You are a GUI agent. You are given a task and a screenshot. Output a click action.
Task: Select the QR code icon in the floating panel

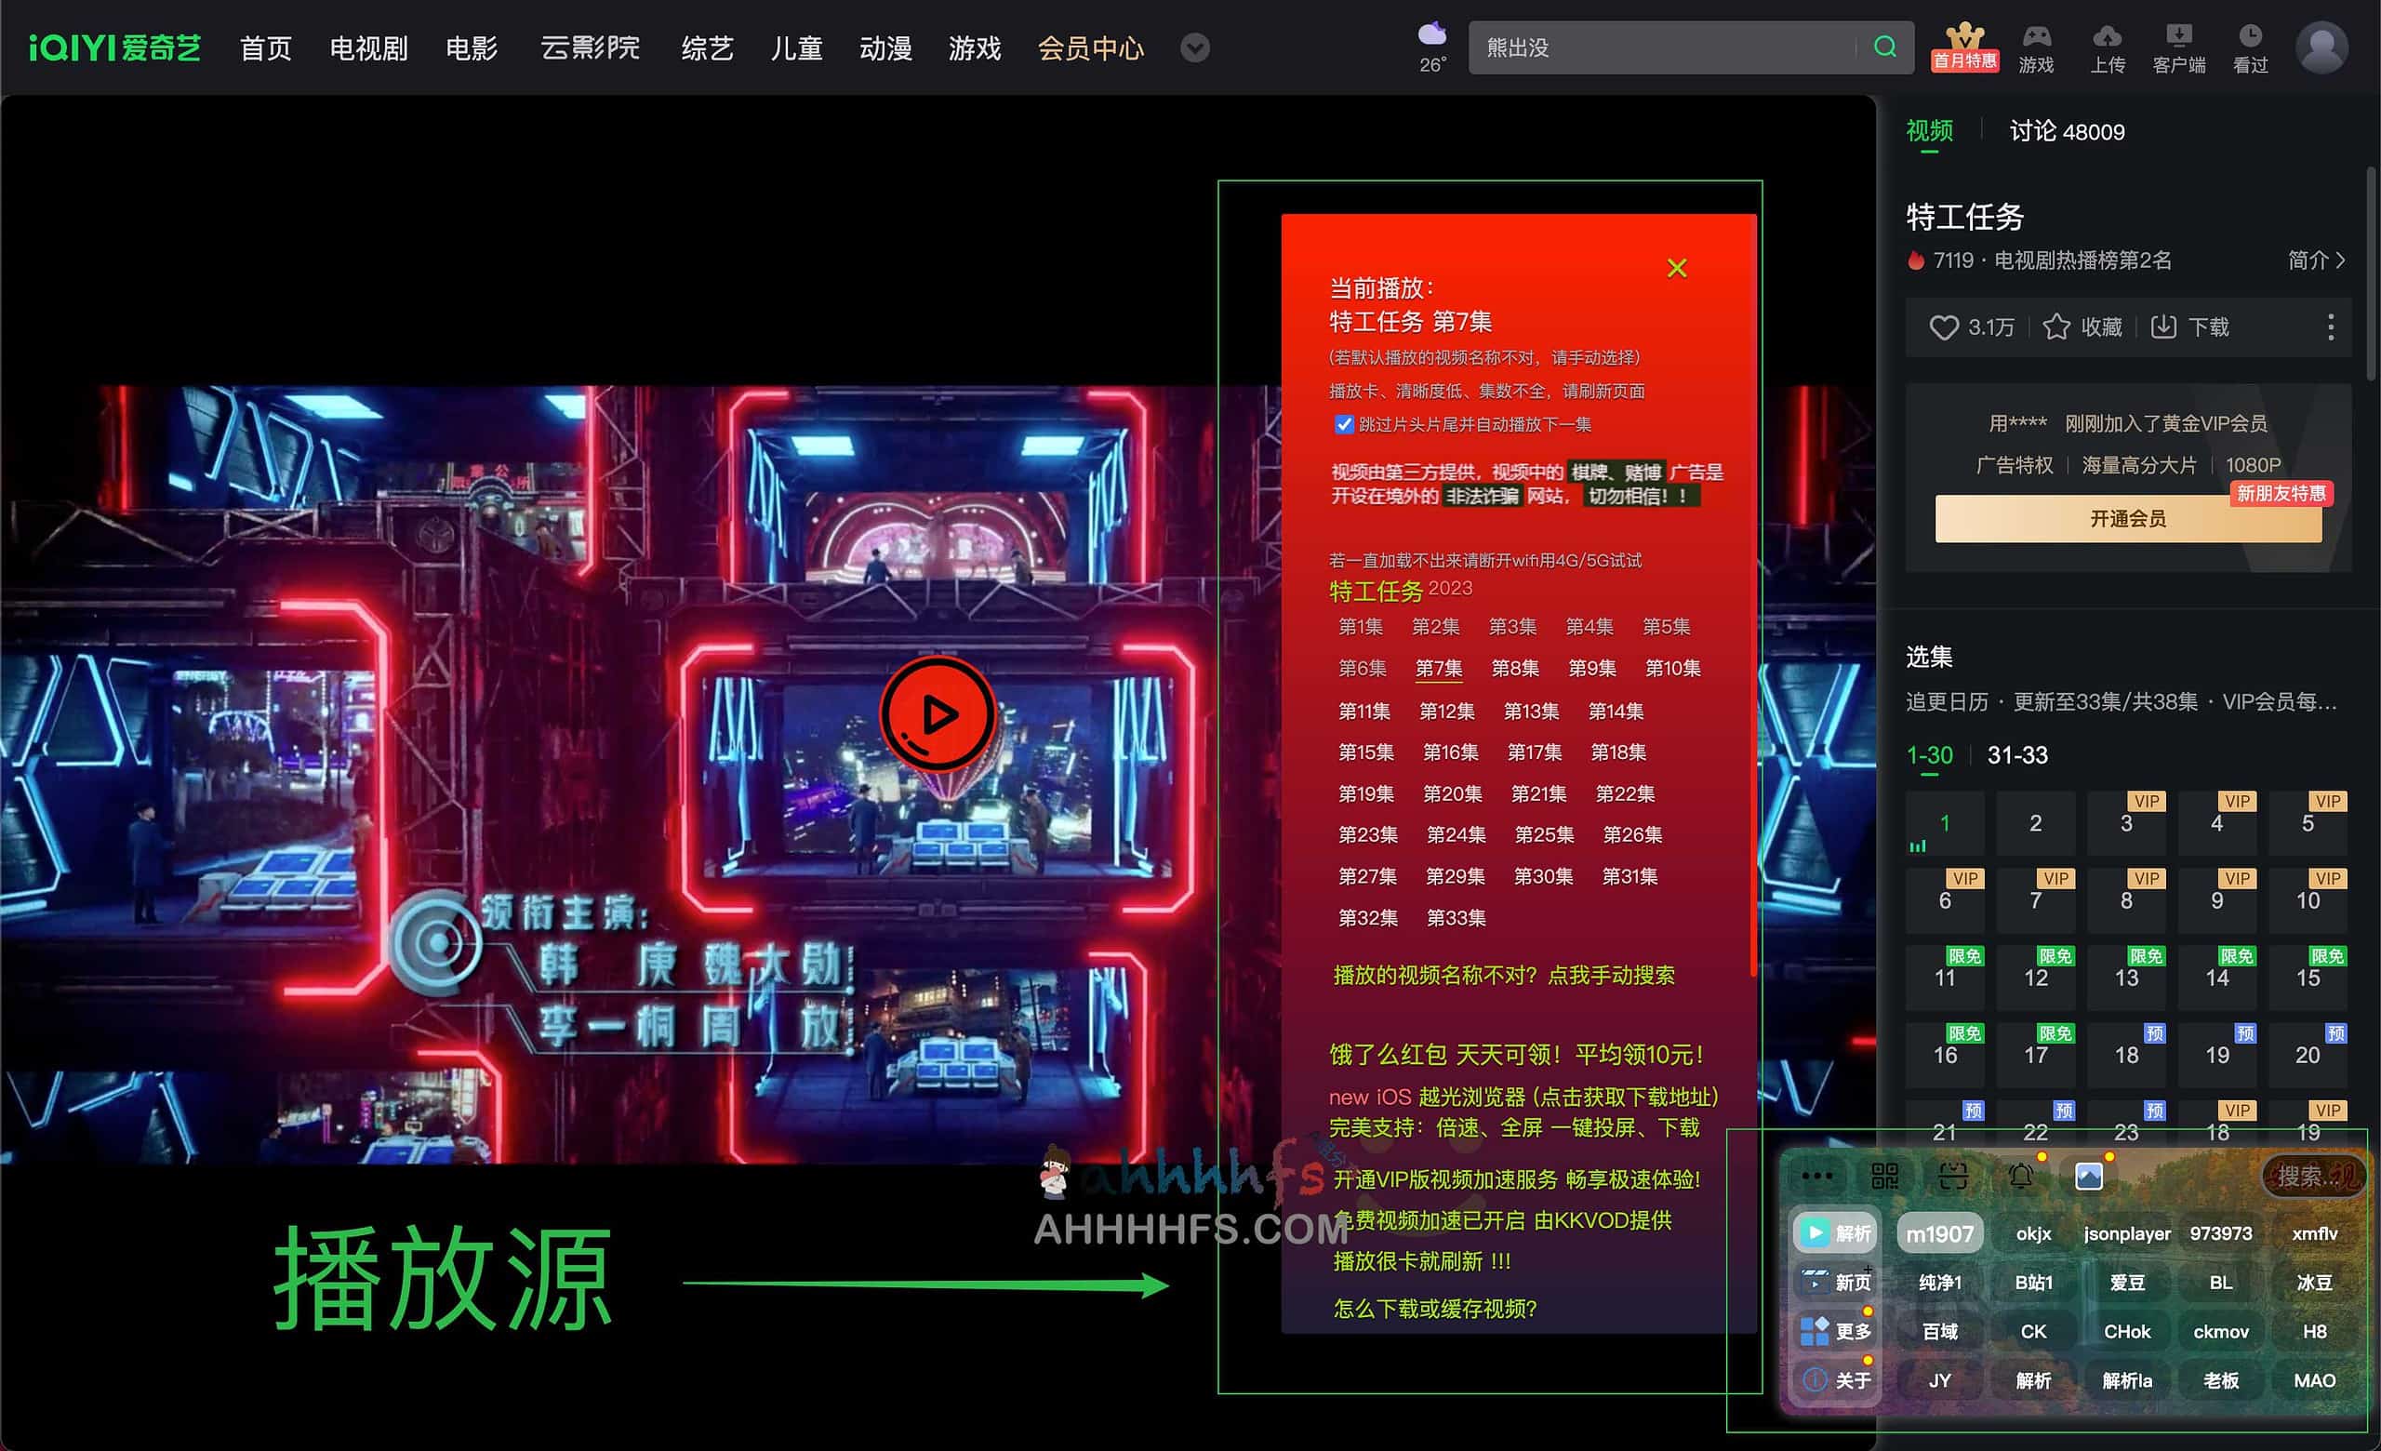1884,1177
